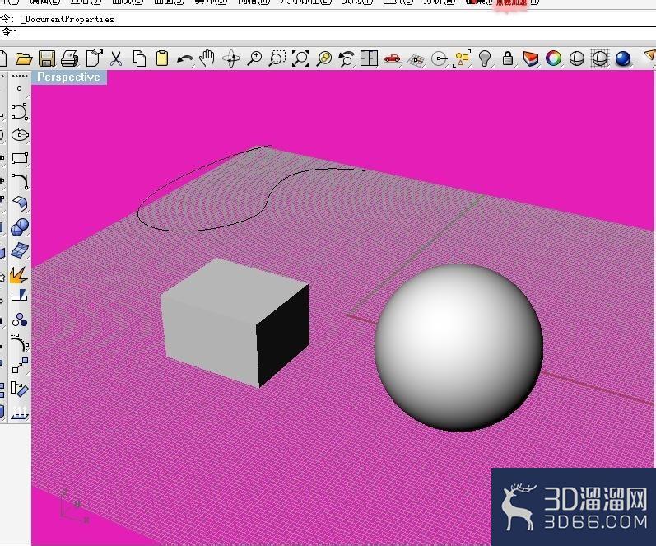Screen dimensions: 656x546
Task: Cut selection with the scissors icon
Action: tap(116, 58)
